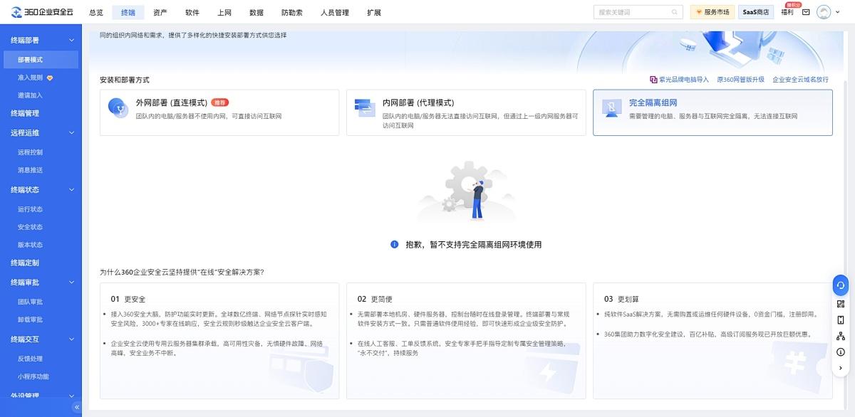Screen dimensions: 855x417
Task: Click the 服务市场 button
Action: [x=711, y=12]
